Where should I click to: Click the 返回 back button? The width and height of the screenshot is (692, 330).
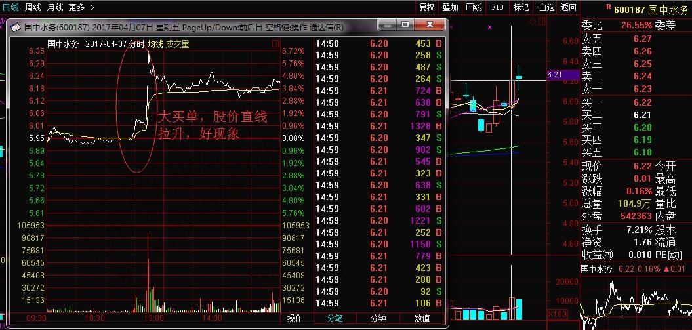(568, 7)
